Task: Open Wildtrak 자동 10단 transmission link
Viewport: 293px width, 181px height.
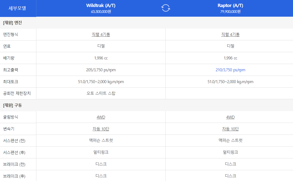Action: 101,129
